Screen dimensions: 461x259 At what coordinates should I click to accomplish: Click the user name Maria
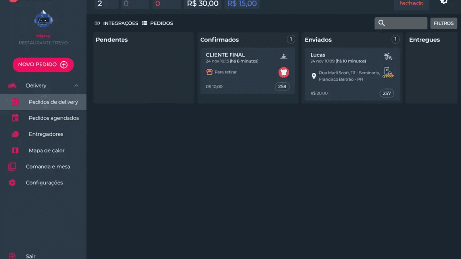43,36
